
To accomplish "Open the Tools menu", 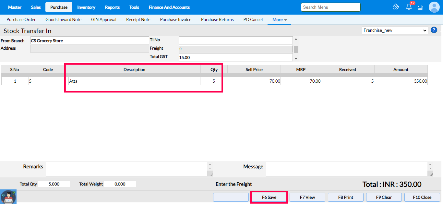I will coord(134,7).
